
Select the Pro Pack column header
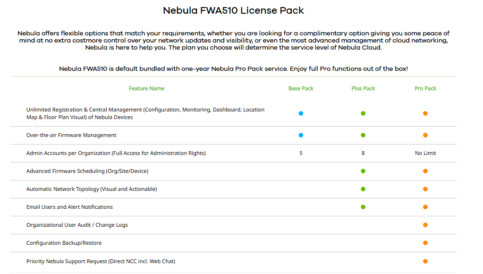[425, 88]
